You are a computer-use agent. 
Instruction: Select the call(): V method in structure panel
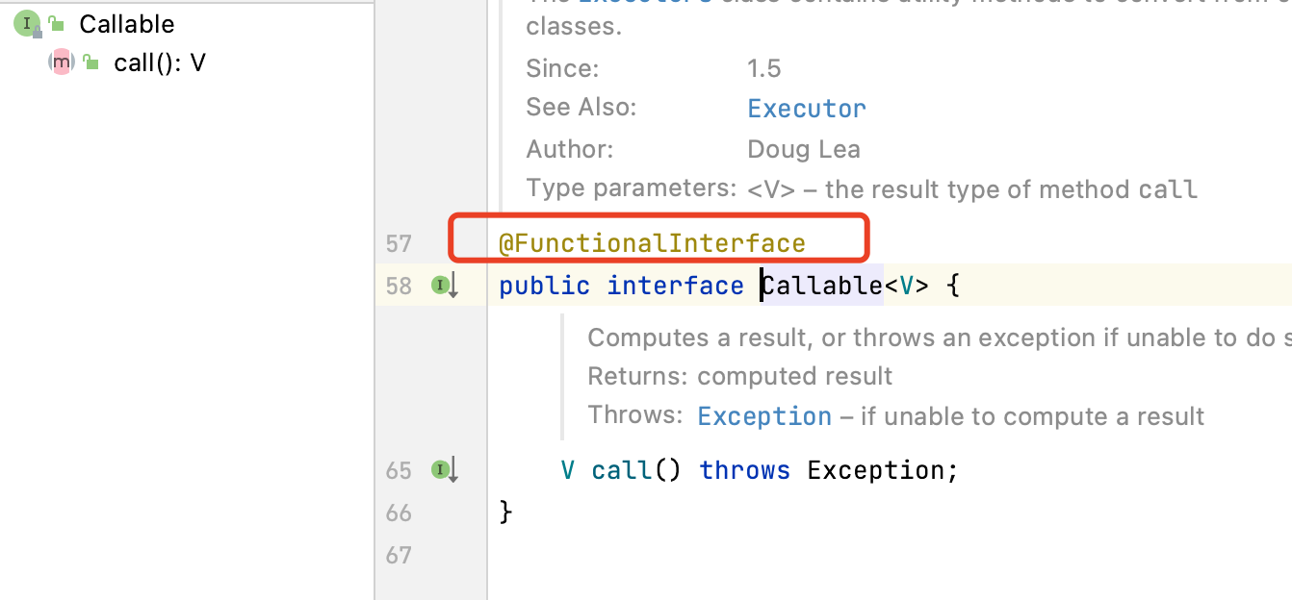point(160,63)
